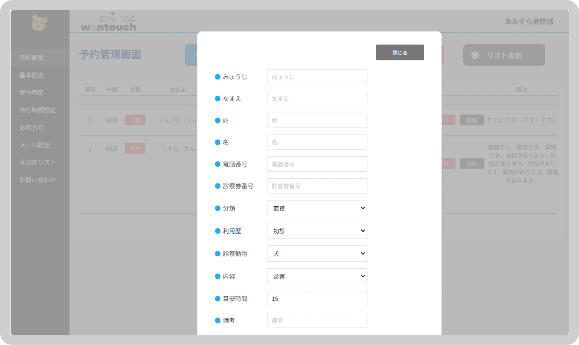
Task: Click the 電話番号 input field
Action: (317, 164)
